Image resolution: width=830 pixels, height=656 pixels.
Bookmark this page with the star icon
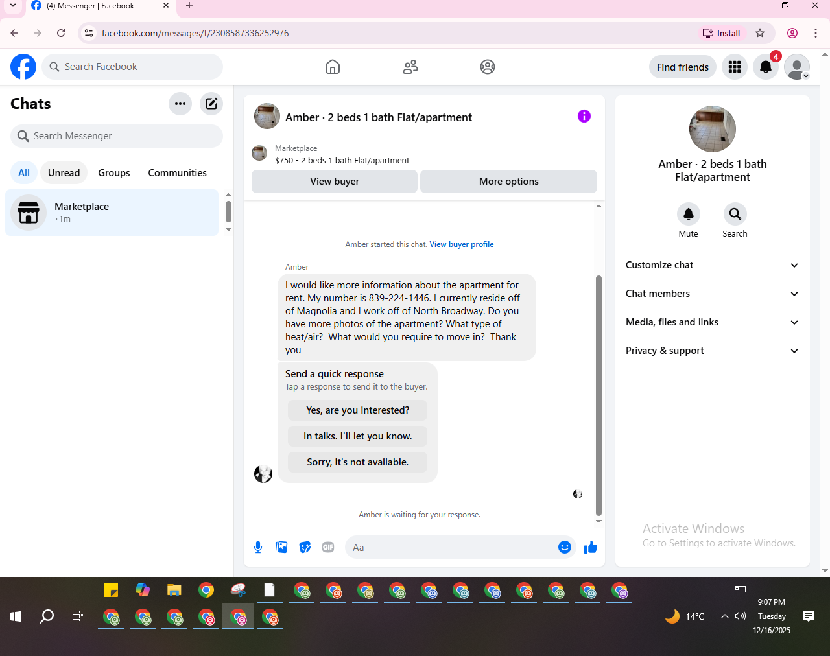760,33
